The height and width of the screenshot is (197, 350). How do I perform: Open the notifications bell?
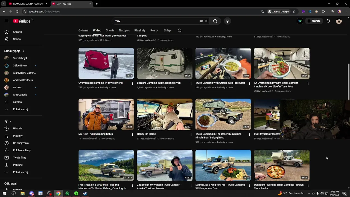point(328,21)
